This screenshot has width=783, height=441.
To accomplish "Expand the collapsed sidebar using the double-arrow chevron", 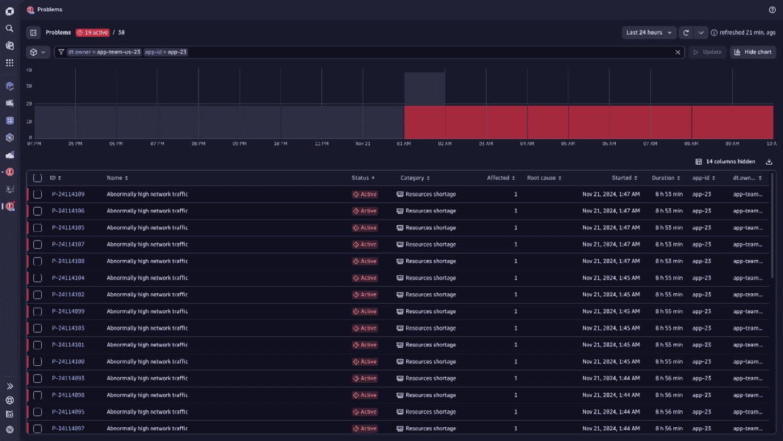I will click(9, 385).
